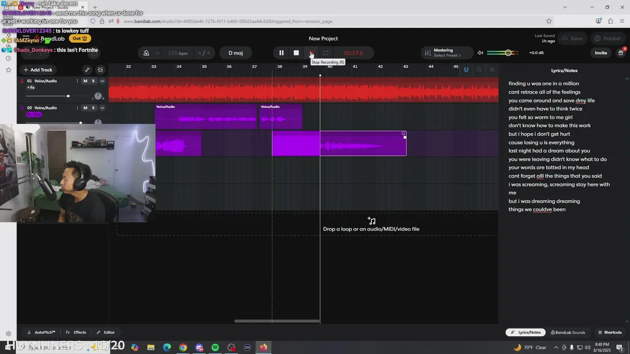Open the Shortcuts tab
Screen dimensions: 630x354
click(610, 332)
